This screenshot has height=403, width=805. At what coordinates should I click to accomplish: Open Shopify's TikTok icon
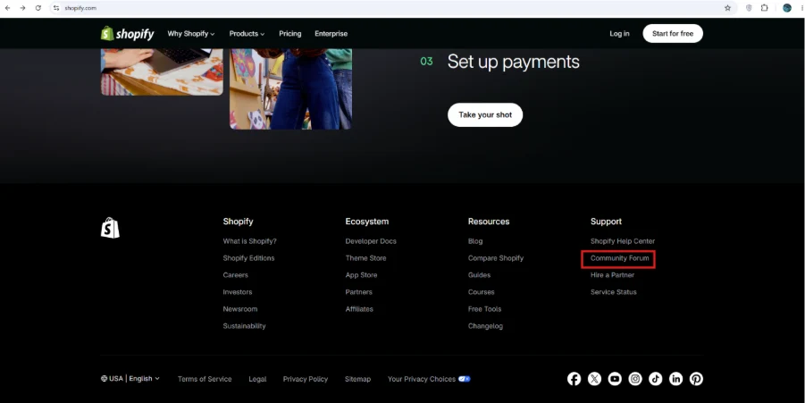point(656,379)
